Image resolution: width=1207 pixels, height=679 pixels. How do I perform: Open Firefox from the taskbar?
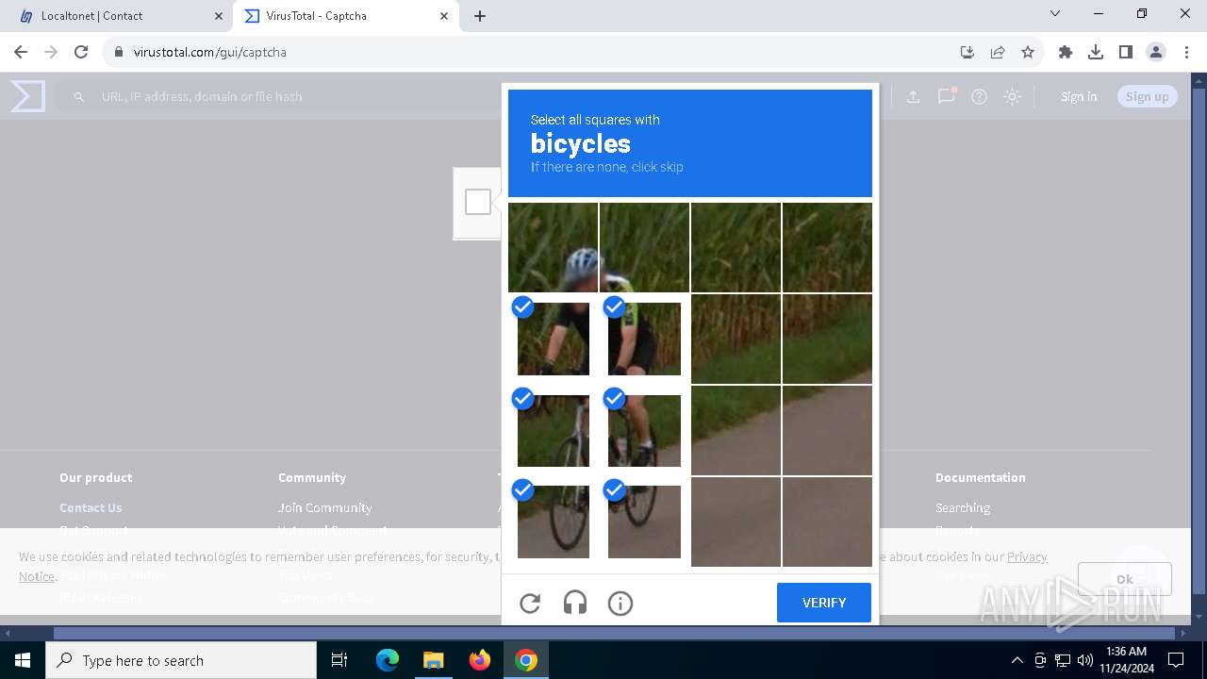[480, 660]
